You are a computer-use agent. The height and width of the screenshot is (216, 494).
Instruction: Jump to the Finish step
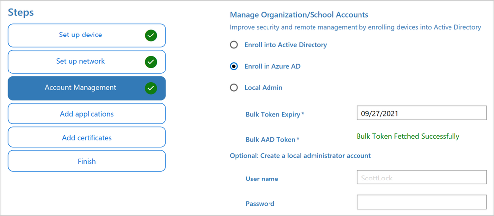point(87,161)
